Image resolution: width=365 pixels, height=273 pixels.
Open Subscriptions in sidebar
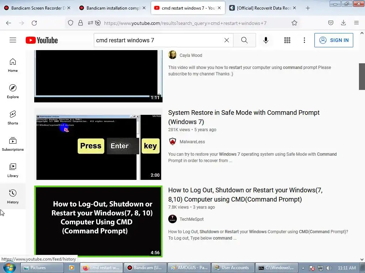point(13,144)
